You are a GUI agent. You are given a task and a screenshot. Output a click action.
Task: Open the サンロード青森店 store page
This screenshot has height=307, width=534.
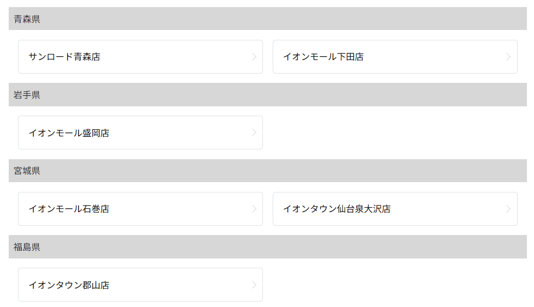(x=64, y=57)
